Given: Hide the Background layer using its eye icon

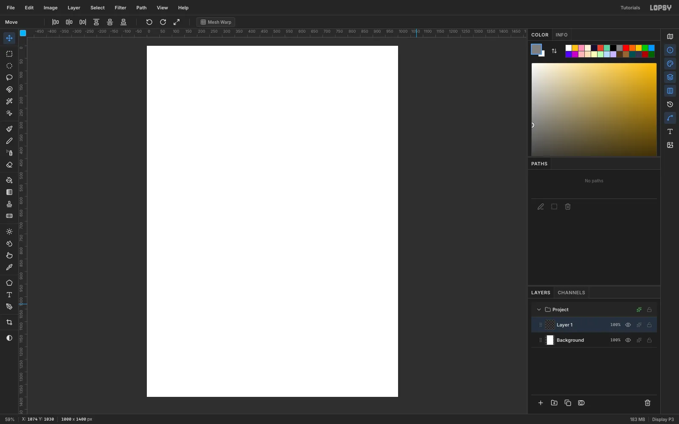Looking at the screenshot, I should click(x=628, y=340).
